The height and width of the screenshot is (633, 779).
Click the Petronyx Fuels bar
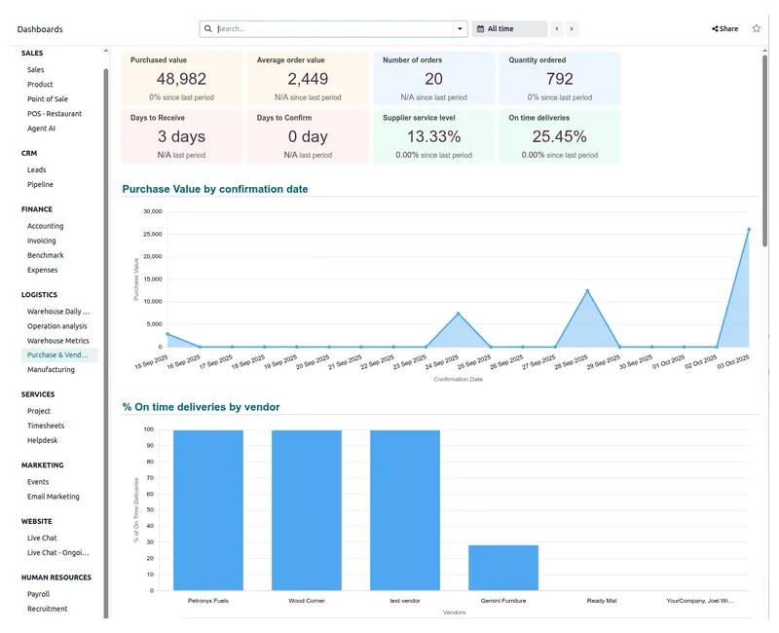pos(208,510)
